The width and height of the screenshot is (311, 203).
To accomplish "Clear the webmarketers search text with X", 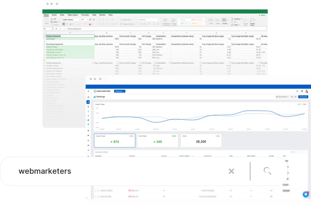I will coord(231,171).
